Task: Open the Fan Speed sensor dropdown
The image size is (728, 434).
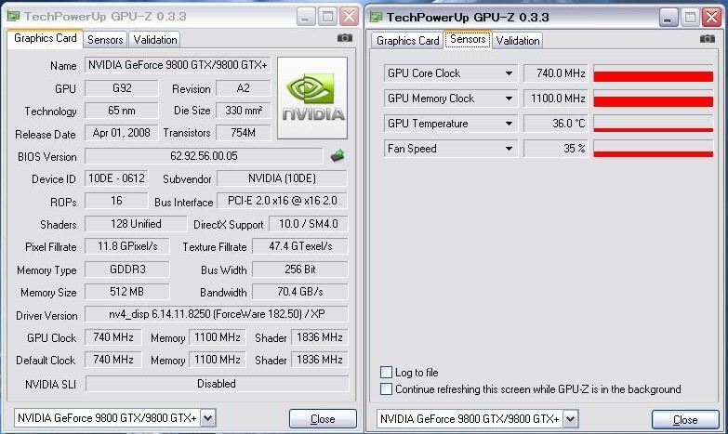Action: tap(509, 149)
